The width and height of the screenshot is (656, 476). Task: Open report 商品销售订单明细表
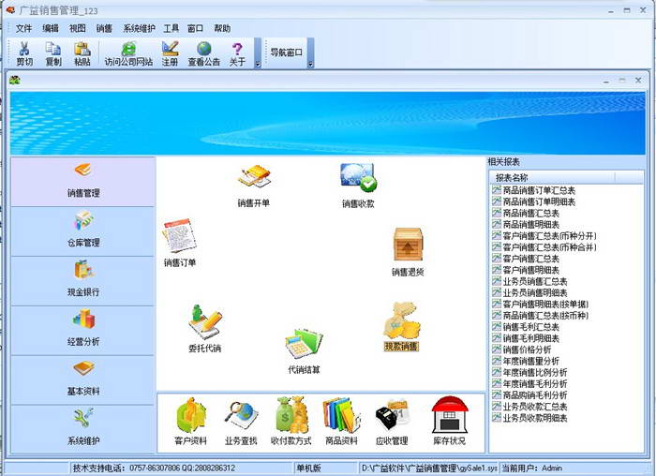point(539,201)
